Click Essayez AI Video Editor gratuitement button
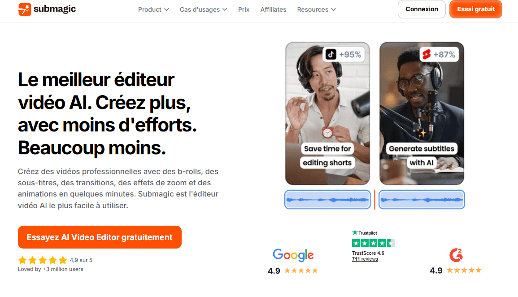The height and width of the screenshot is (297, 518). (100, 237)
